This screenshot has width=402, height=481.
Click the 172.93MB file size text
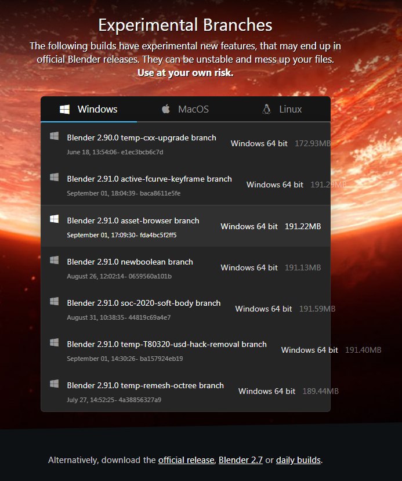pyautogui.click(x=313, y=143)
